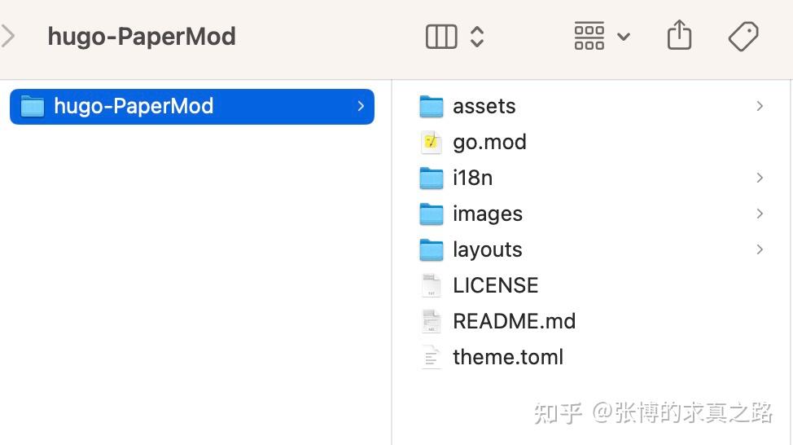Click the forward navigation chevron

9,37
